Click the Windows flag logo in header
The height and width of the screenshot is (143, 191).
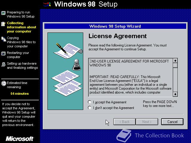[x=47, y=4]
